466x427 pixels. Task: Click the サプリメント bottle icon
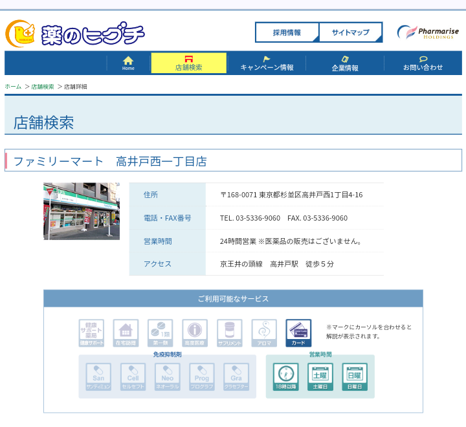coord(229,333)
